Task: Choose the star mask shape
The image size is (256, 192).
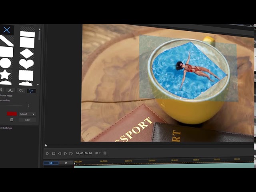Action: [x=5, y=74]
